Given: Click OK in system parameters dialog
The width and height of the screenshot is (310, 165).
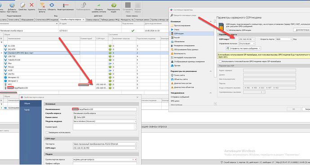Looking at the screenshot, I should coord(294,109).
